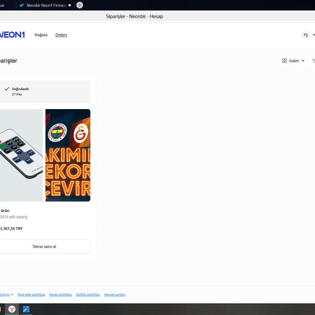Open a new browser tab with plus icon
Image resolution: width=315 pixels, height=315 pixels.
coord(80,5)
